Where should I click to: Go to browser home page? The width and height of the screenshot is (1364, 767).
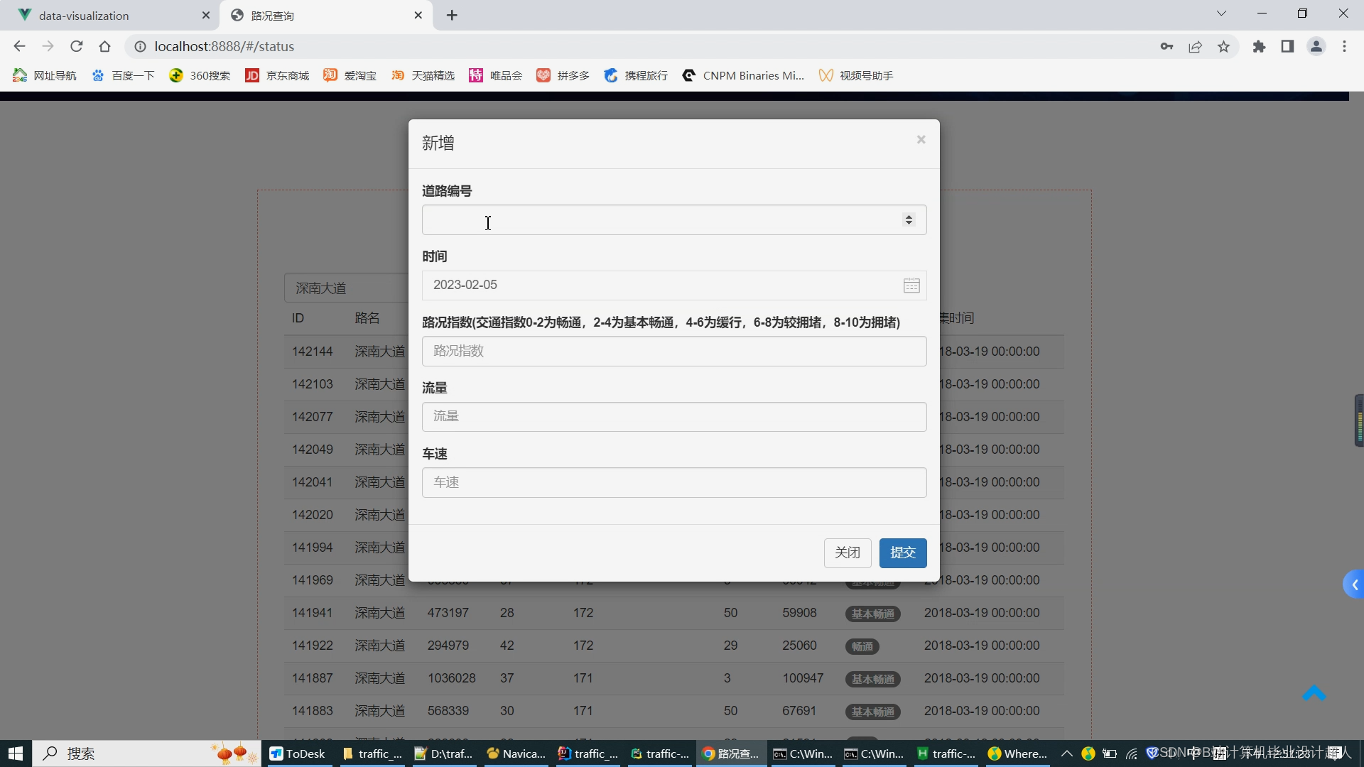coord(104,46)
